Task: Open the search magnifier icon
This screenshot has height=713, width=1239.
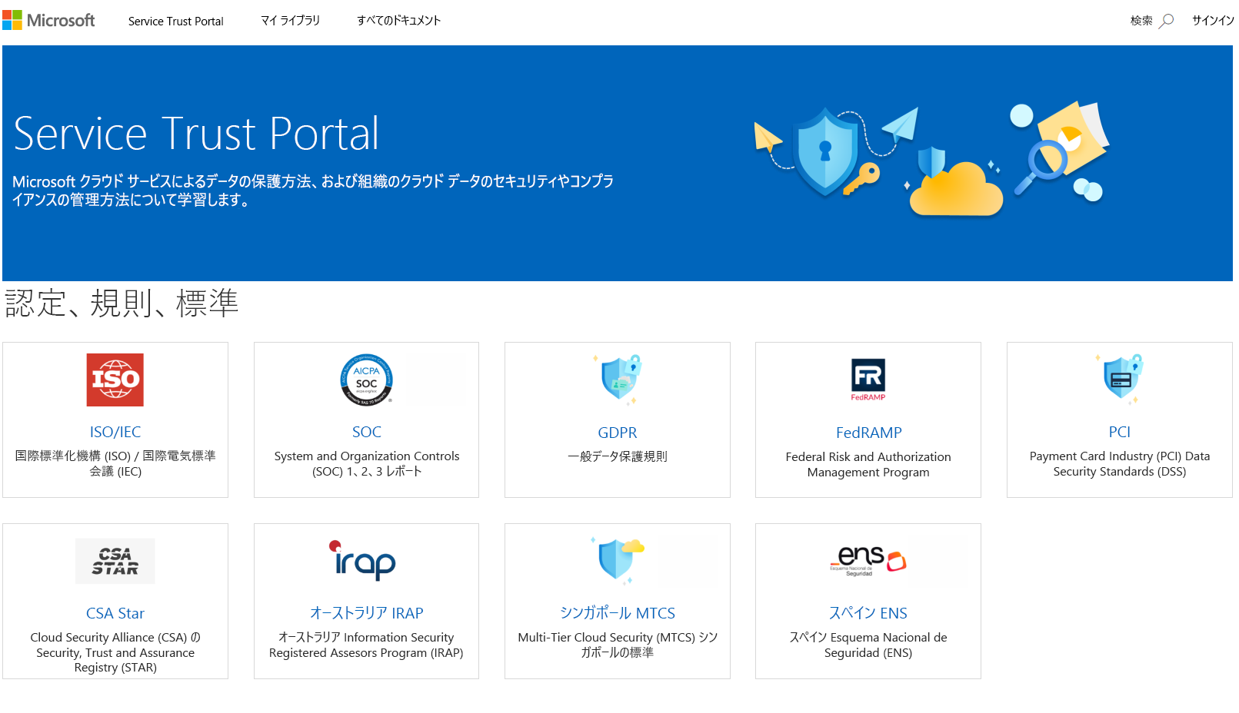Action: 1167,21
